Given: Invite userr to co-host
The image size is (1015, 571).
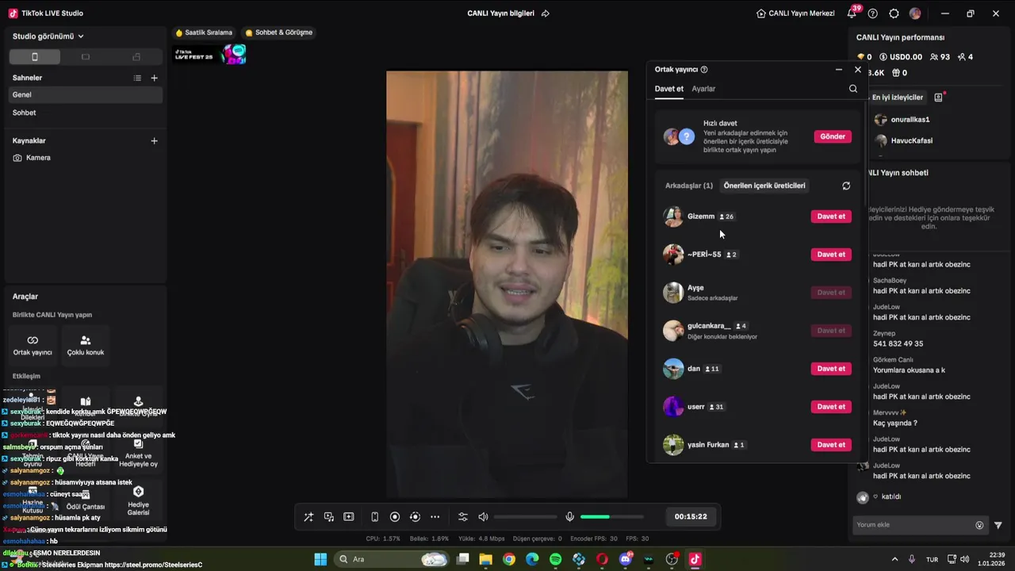Looking at the screenshot, I should tap(831, 407).
